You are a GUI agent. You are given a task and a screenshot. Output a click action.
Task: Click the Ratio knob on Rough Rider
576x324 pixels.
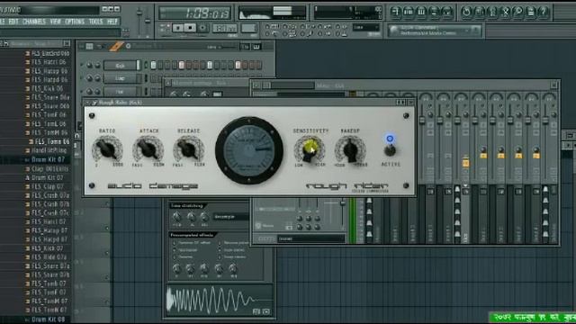click(x=107, y=148)
